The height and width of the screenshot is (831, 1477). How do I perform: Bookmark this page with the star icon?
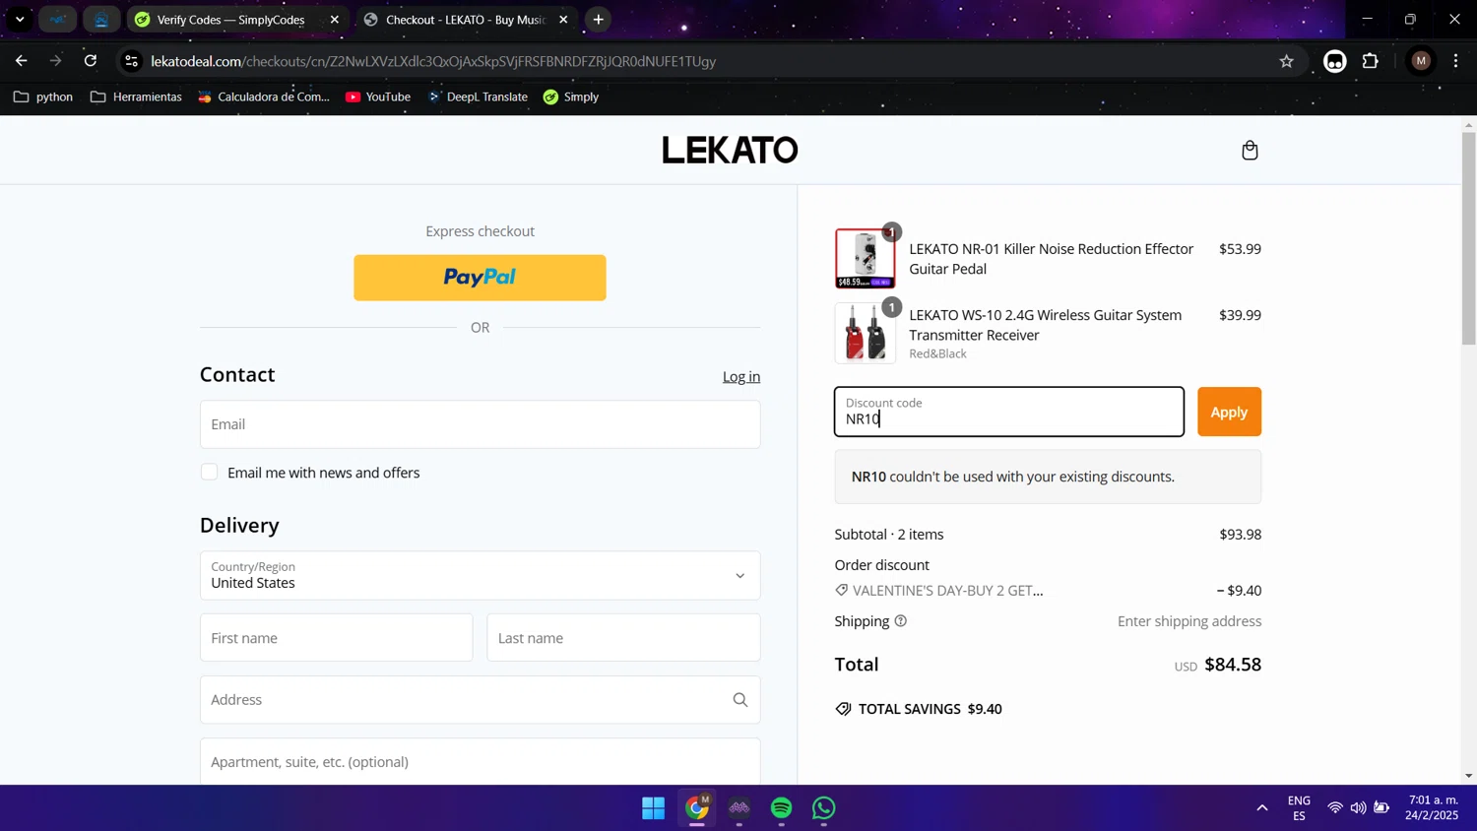coord(1286,61)
